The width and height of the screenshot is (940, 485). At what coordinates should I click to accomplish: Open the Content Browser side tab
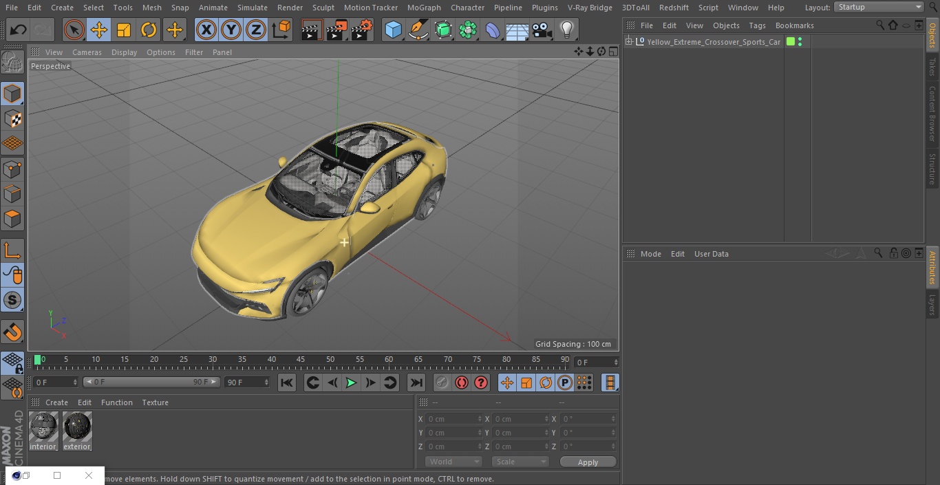pos(932,114)
